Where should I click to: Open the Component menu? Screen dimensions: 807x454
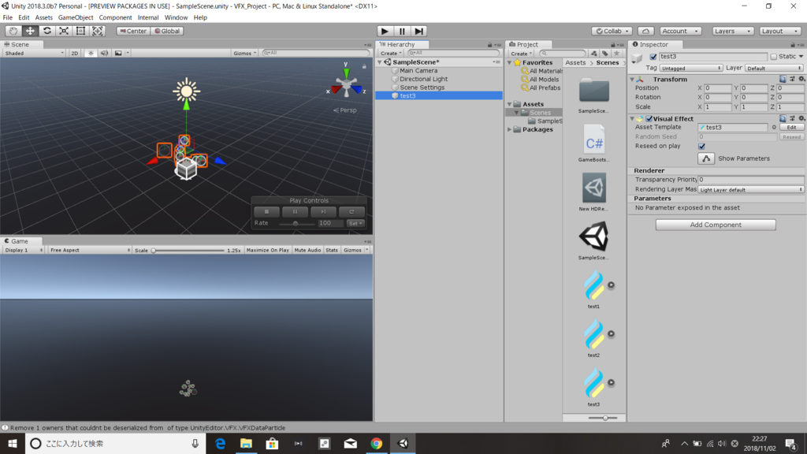(115, 17)
